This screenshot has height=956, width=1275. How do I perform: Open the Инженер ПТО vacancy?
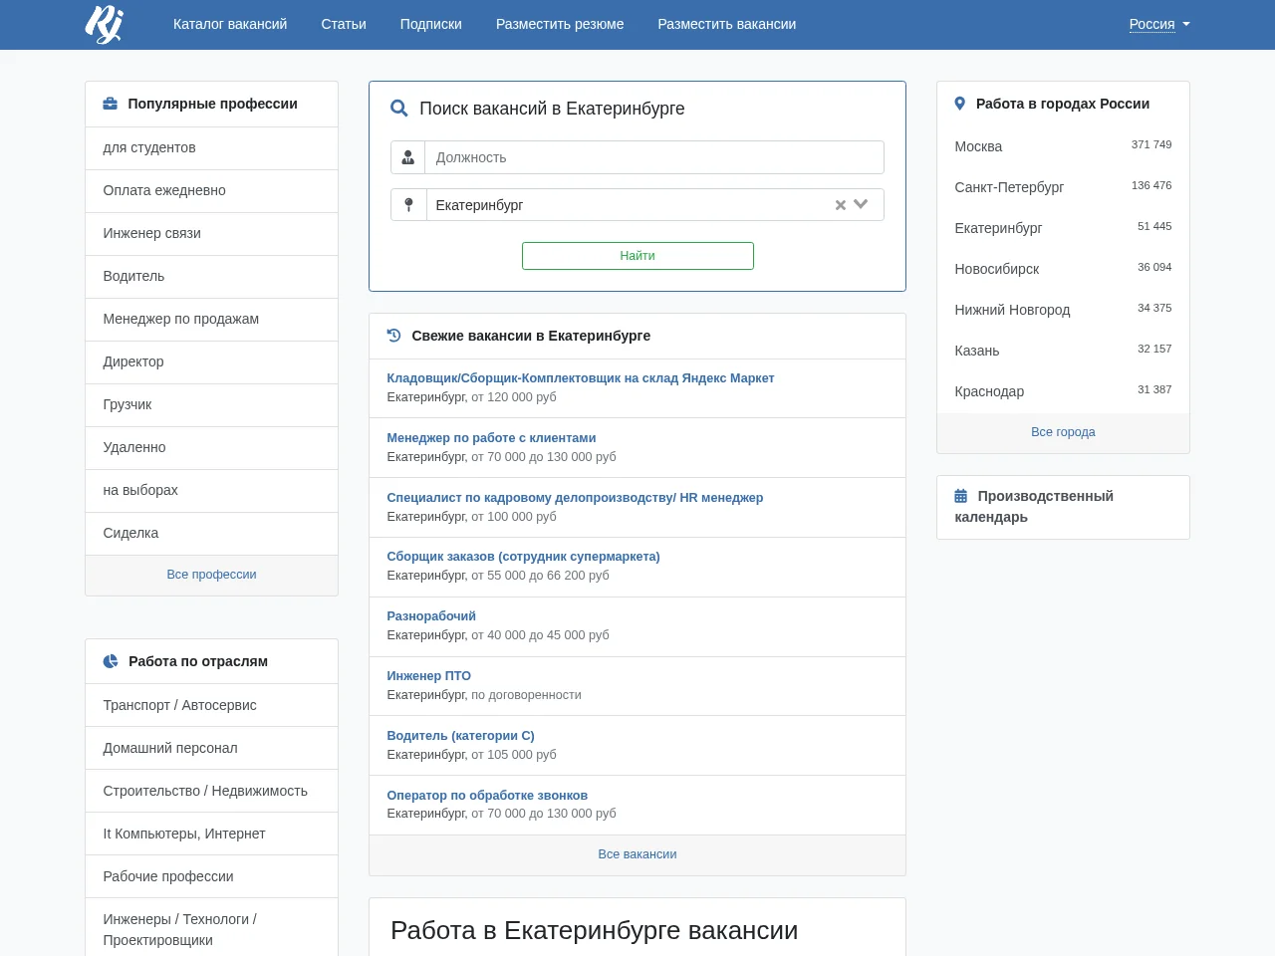pyautogui.click(x=428, y=676)
